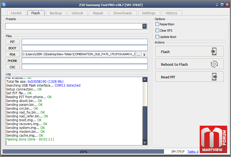The height and width of the screenshot is (157, 231).
Task: Click the Z3X application icon in title bar
Action: 4,4
